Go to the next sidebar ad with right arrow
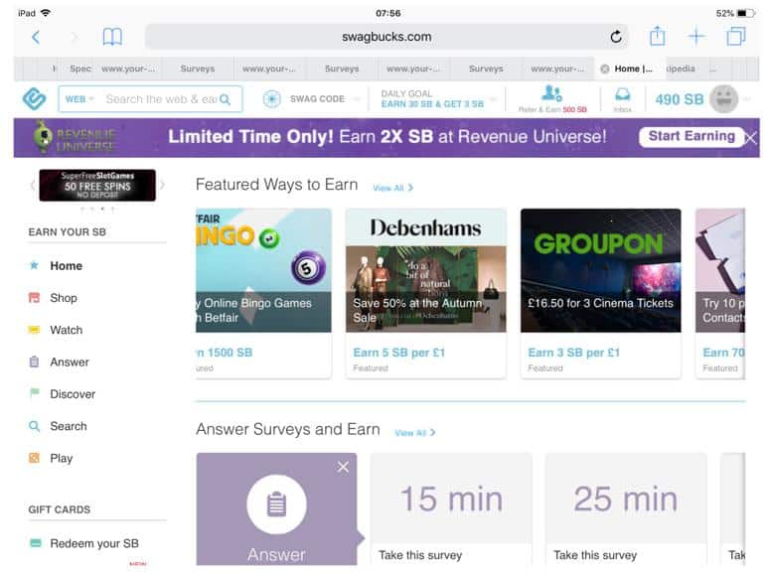Image resolution: width=770 pixels, height=580 pixels. click(162, 186)
